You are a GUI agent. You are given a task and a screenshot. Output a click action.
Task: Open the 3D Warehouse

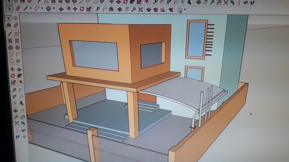[148, 10]
